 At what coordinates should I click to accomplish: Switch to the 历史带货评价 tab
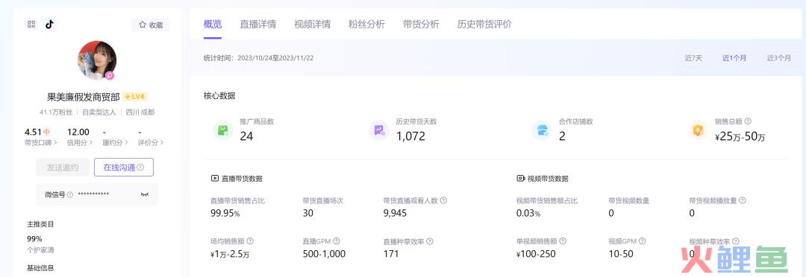(485, 24)
